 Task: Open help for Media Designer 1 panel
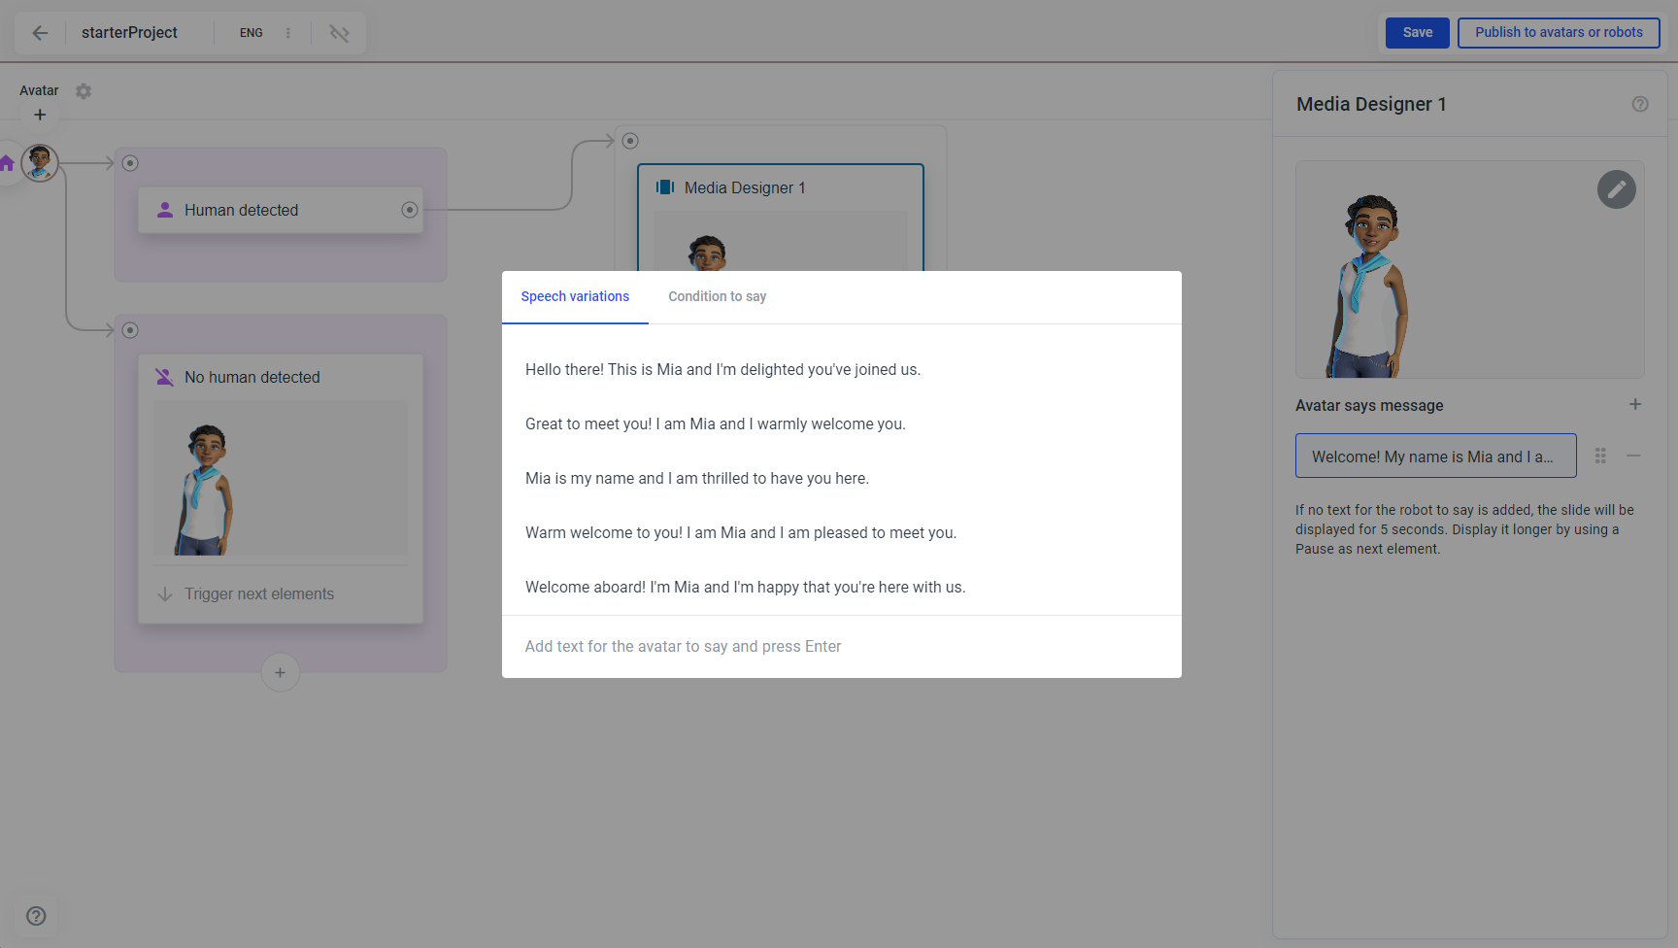pos(1640,104)
